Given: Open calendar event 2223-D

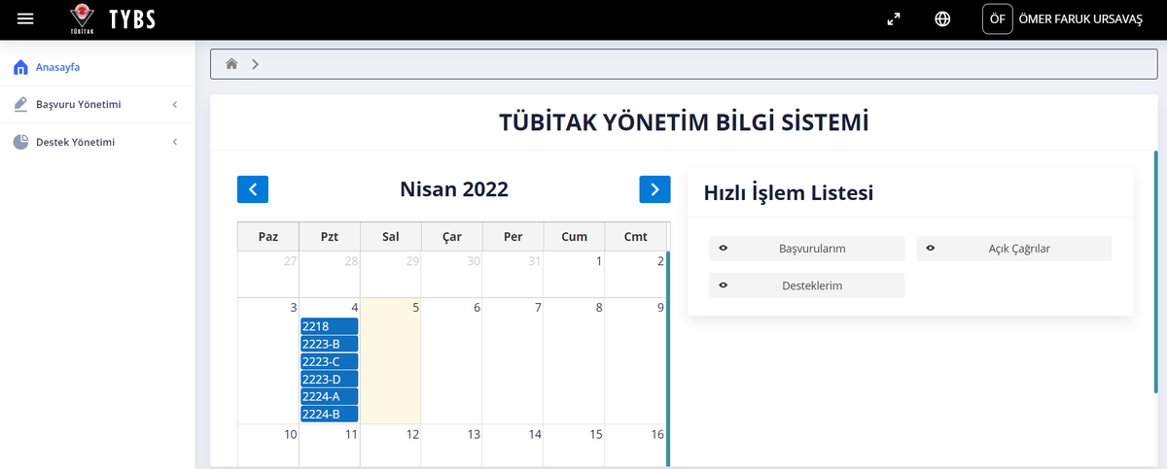Looking at the screenshot, I should (x=330, y=379).
